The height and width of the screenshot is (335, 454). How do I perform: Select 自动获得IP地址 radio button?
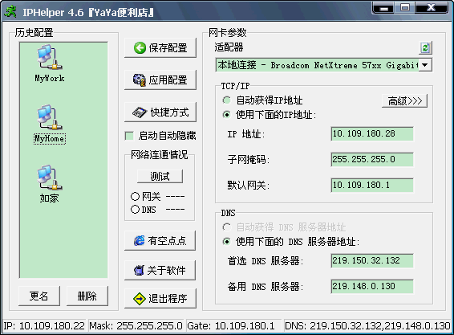point(227,100)
